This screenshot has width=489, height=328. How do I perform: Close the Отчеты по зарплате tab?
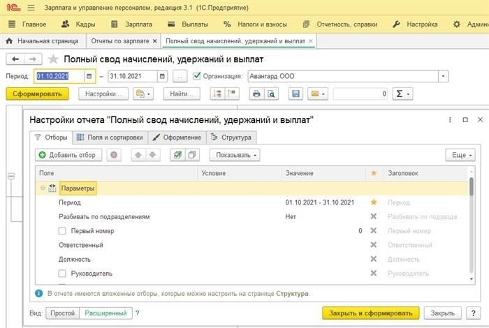click(154, 41)
